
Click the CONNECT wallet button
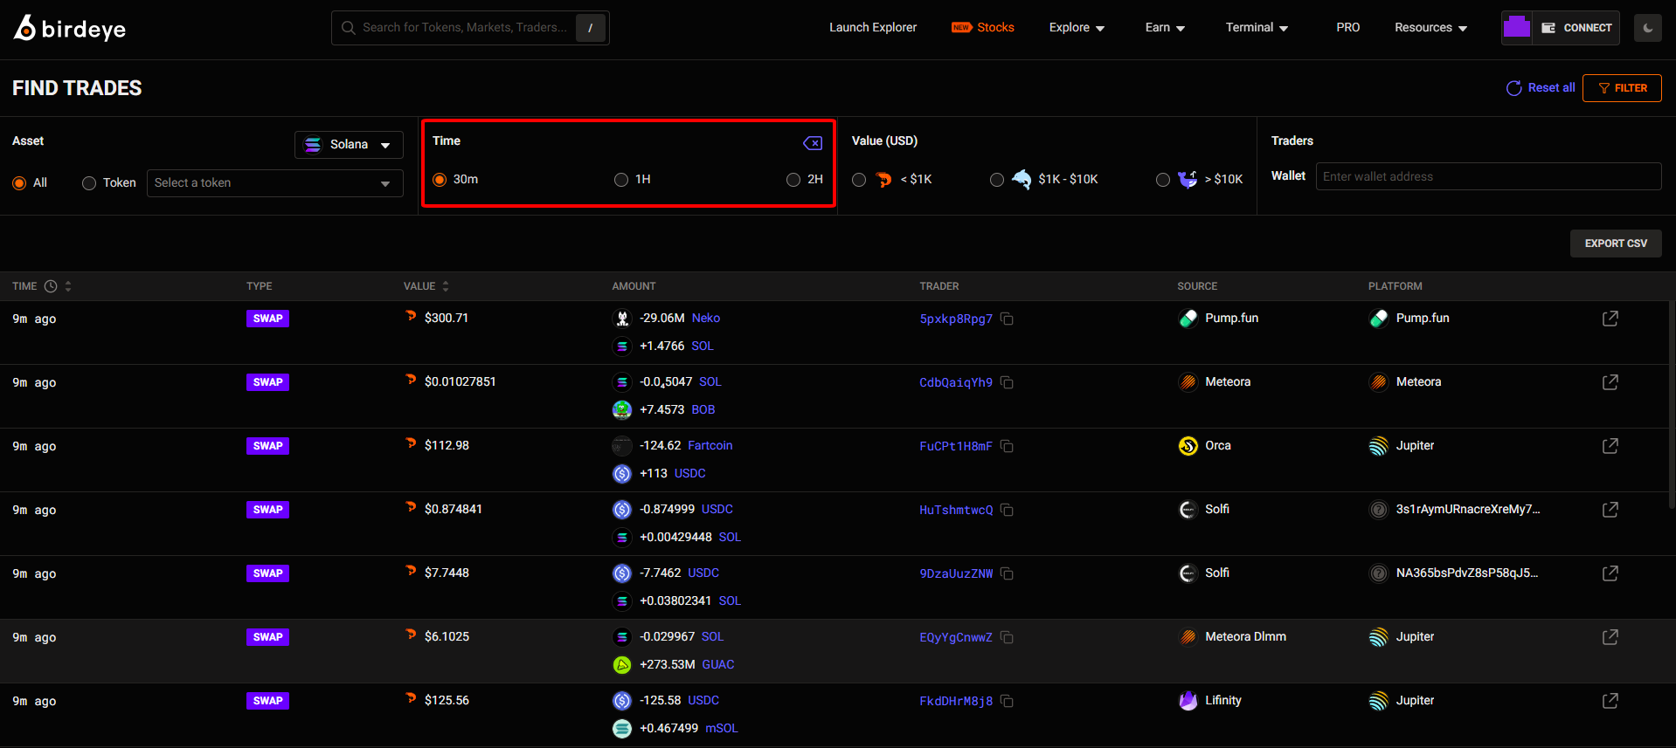(x=1576, y=28)
